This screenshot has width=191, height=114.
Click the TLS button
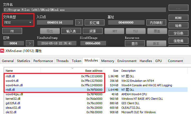(136, 31)
